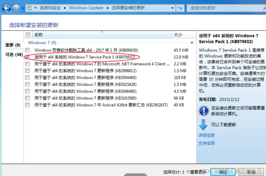266x176 pixels.
Task: Click the 发布日期 2015/2/12 text
Action: tap(219, 99)
